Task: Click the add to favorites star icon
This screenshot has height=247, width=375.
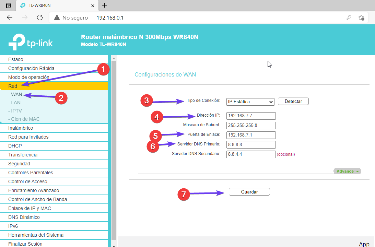Action: point(361,17)
